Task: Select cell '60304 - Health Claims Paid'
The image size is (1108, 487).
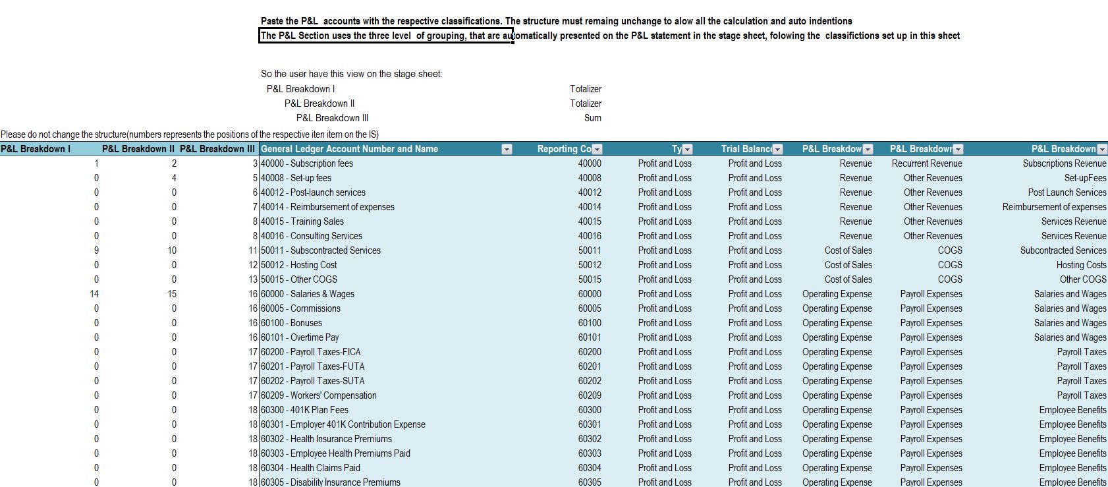Action: (x=386, y=468)
